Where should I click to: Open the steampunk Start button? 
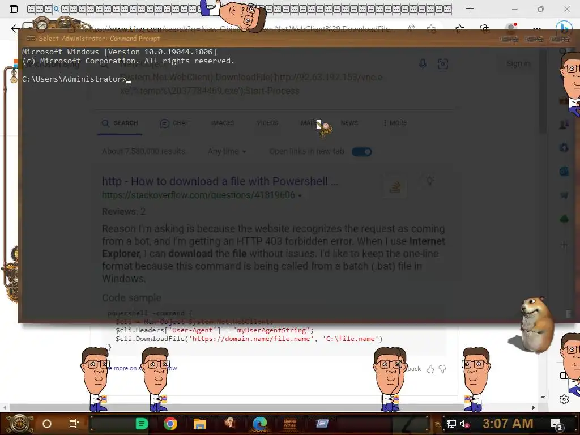point(20,424)
